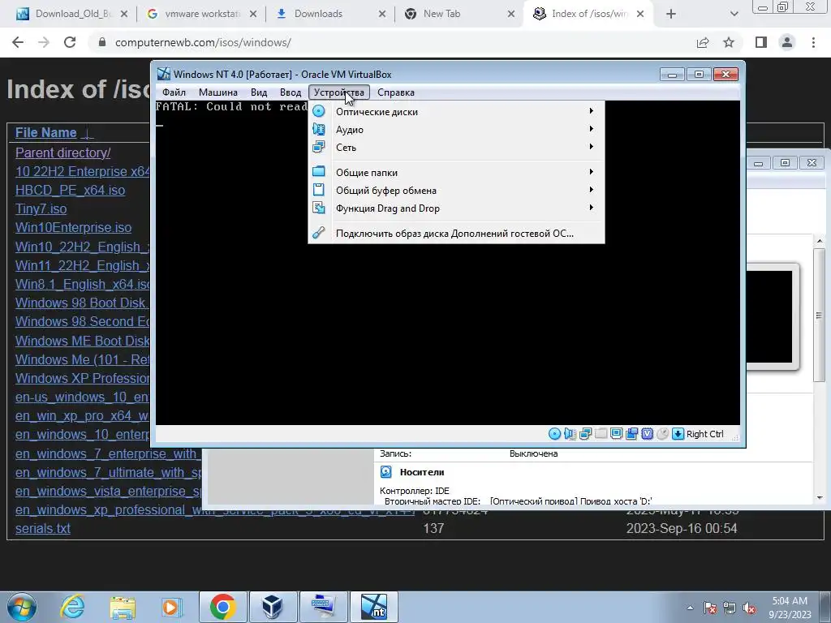Open Windows Explorer from taskbar
The image size is (831, 623).
pos(123,607)
